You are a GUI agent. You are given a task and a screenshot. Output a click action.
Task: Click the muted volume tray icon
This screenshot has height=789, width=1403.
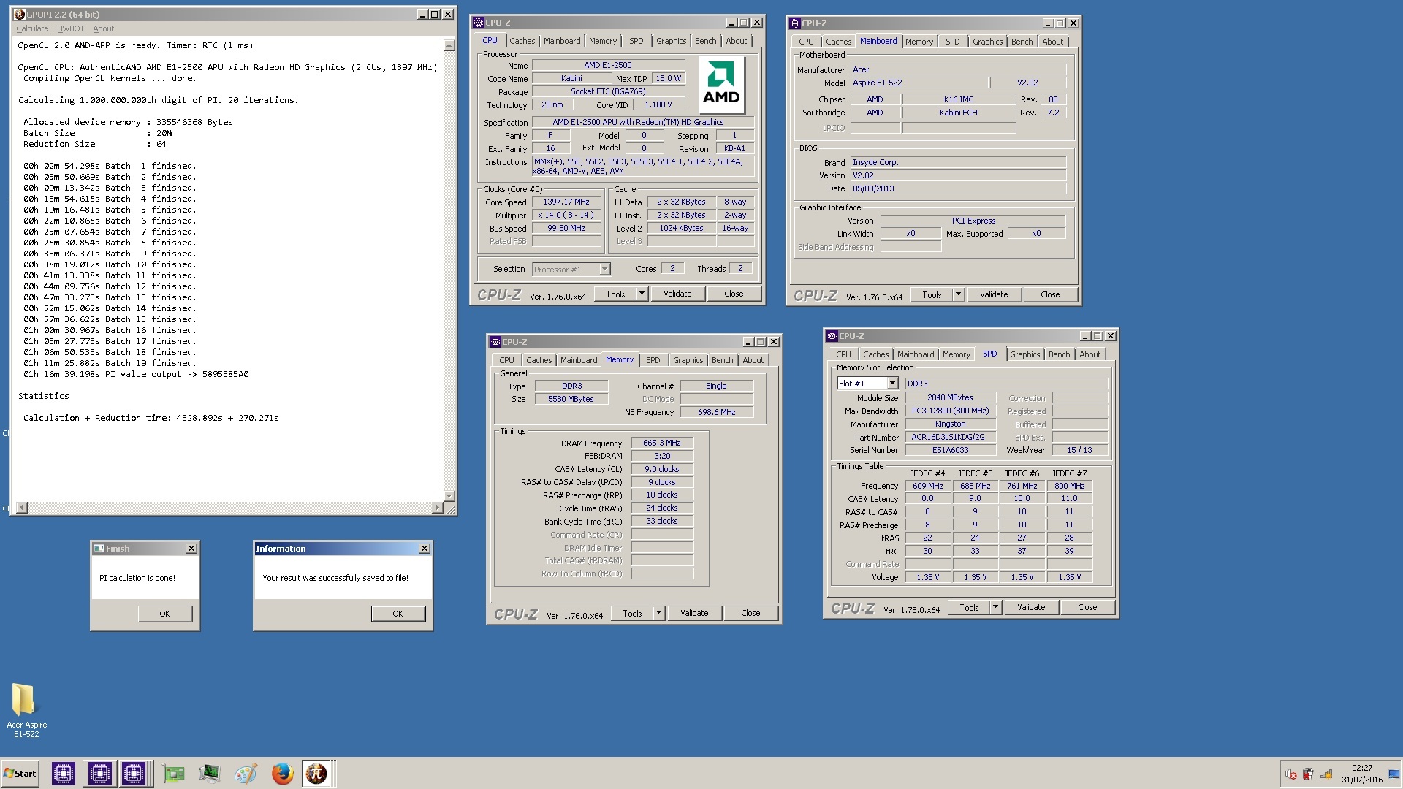[1291, 774]
